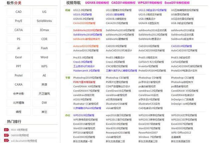Click the Excel2010视频教程 link
The height and width of the screenshot is (143, 213).
[117, 124]
